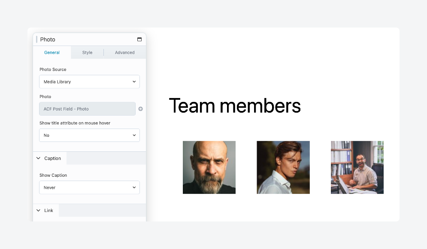Viewport: 427px width, 249px height.
Task: Click the field connection plus icon
Action: tap(140, 109)
